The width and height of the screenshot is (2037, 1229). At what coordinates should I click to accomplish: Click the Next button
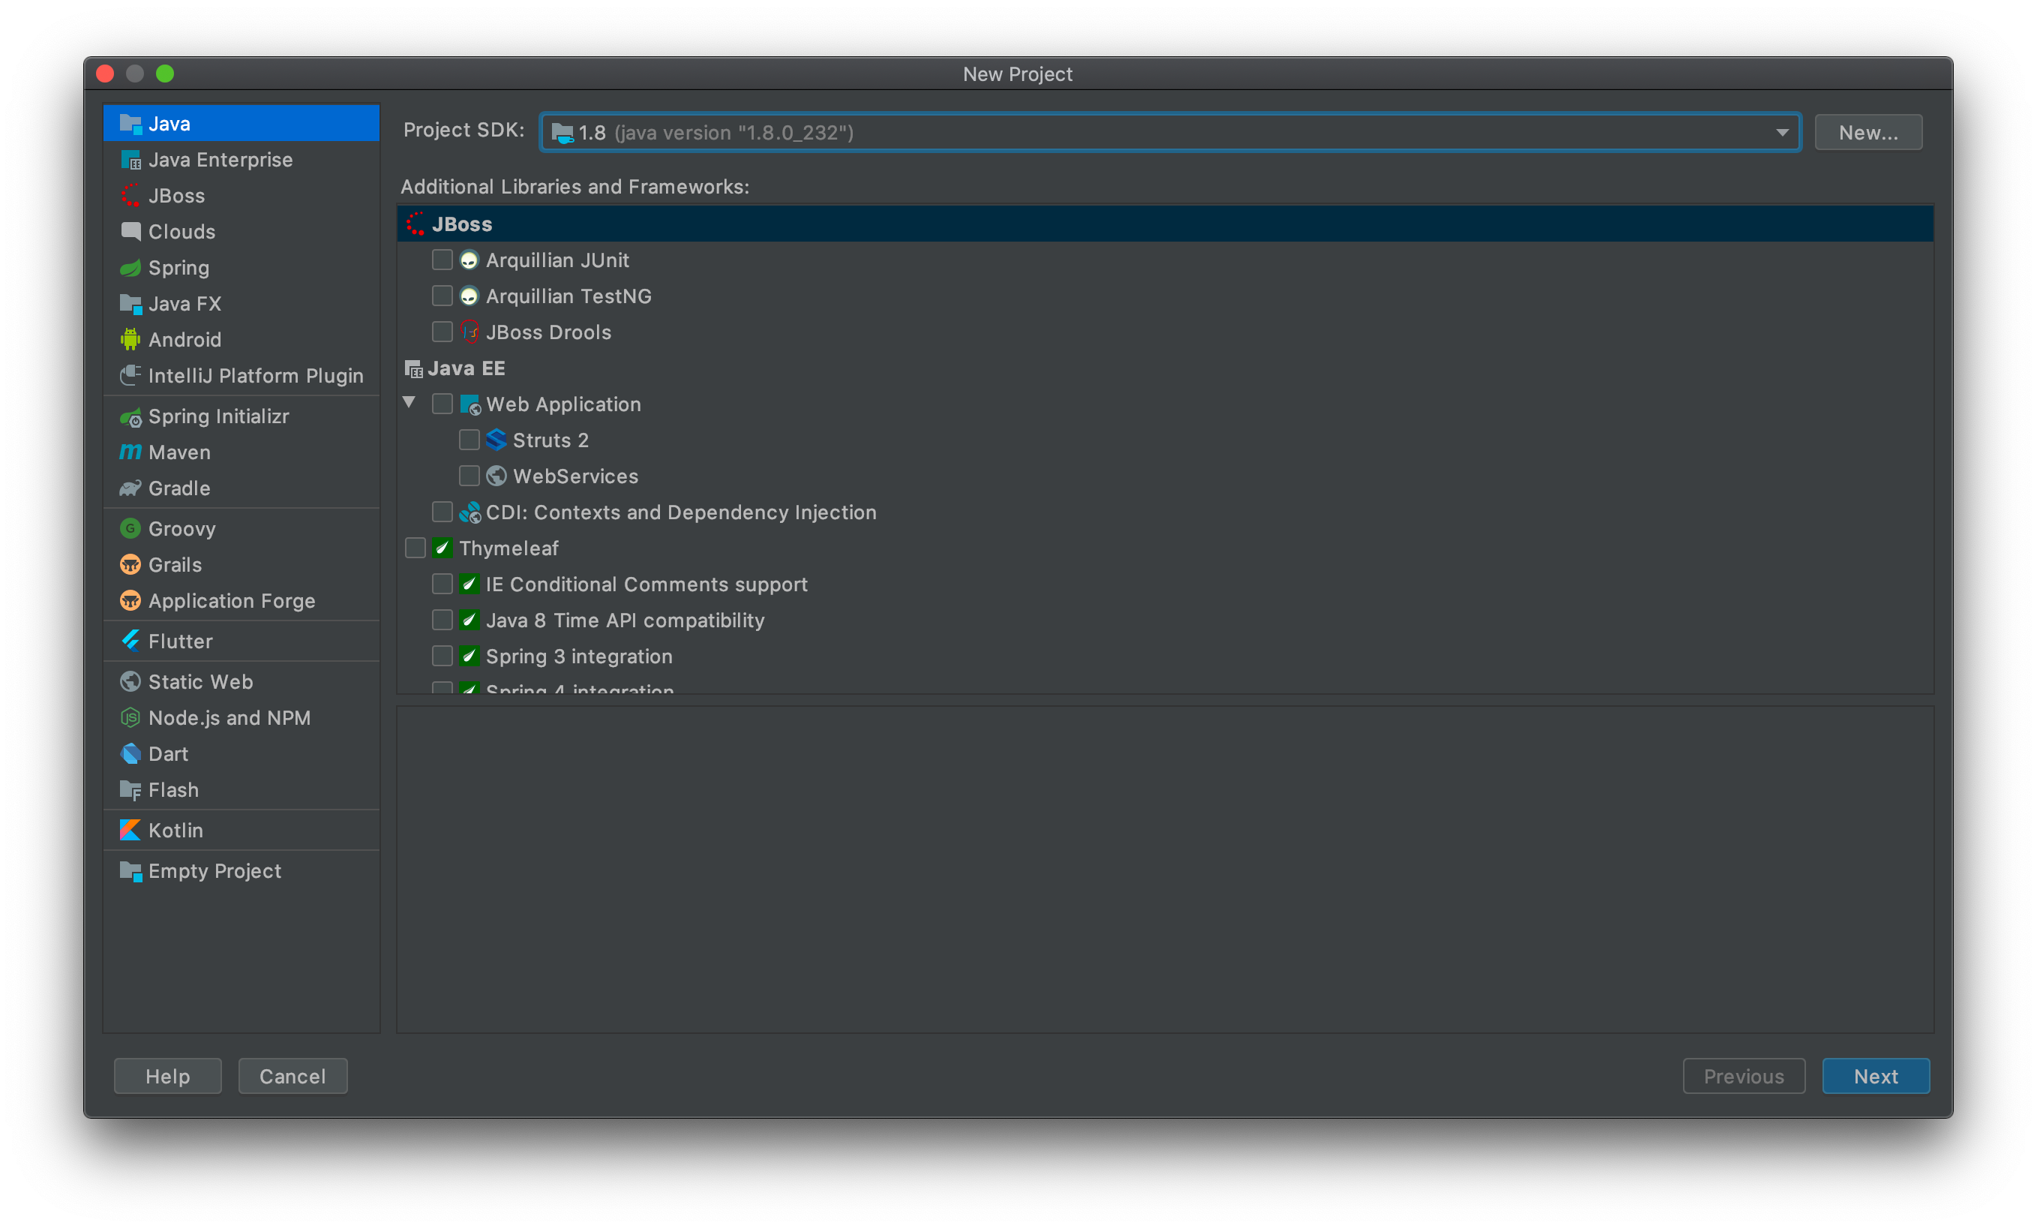coord(1875,1076)
